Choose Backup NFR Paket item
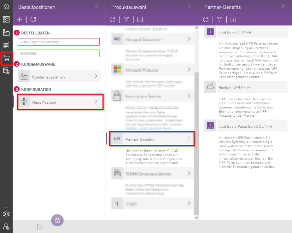 click(246, 87)
